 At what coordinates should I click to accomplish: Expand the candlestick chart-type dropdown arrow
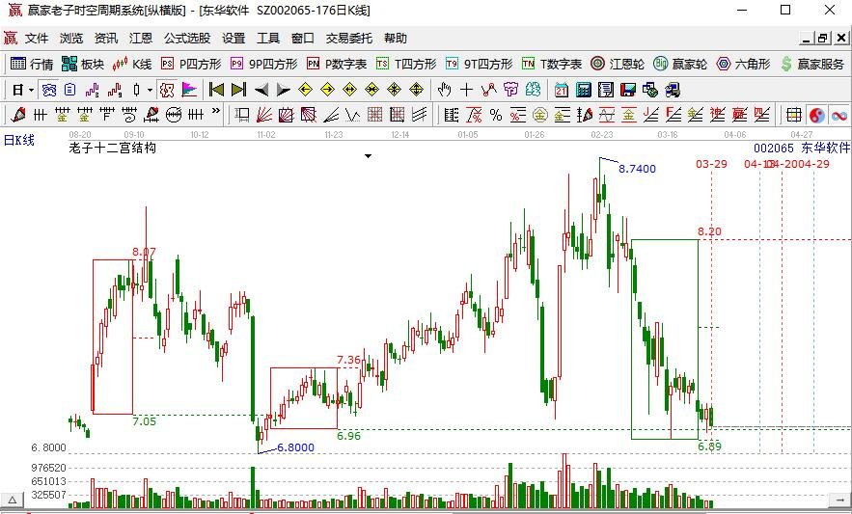[x=150, y=90]
